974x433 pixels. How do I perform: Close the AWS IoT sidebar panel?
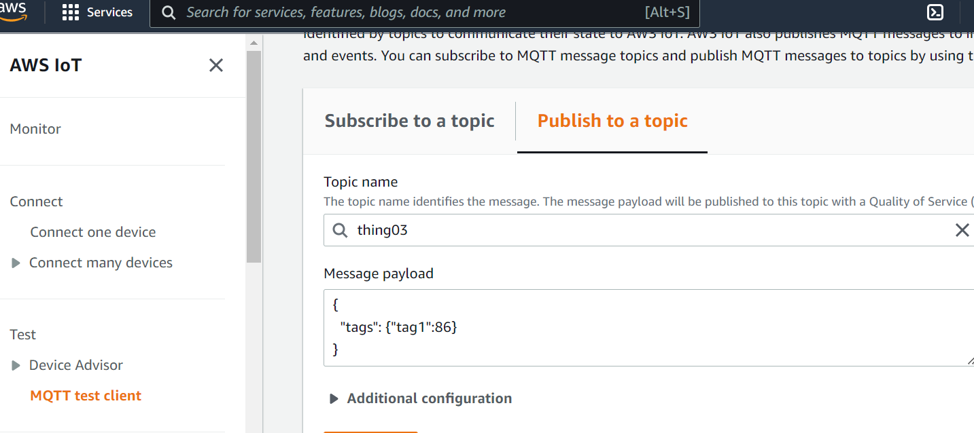coord(216,65)
